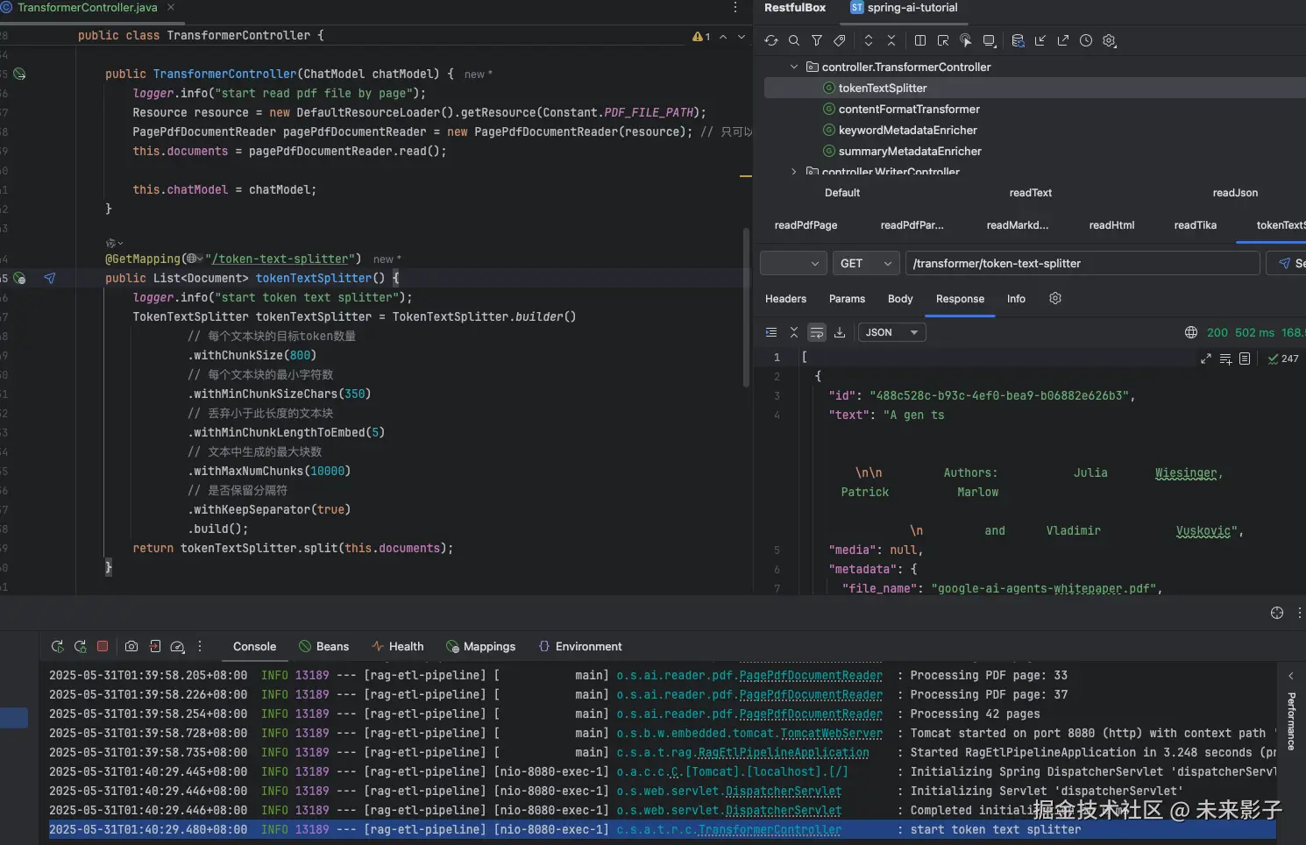
Task: Open the JSON format dropdown
Action: (891, 332)
